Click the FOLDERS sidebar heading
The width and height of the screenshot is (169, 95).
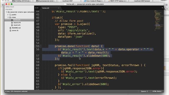click(9, 9)
